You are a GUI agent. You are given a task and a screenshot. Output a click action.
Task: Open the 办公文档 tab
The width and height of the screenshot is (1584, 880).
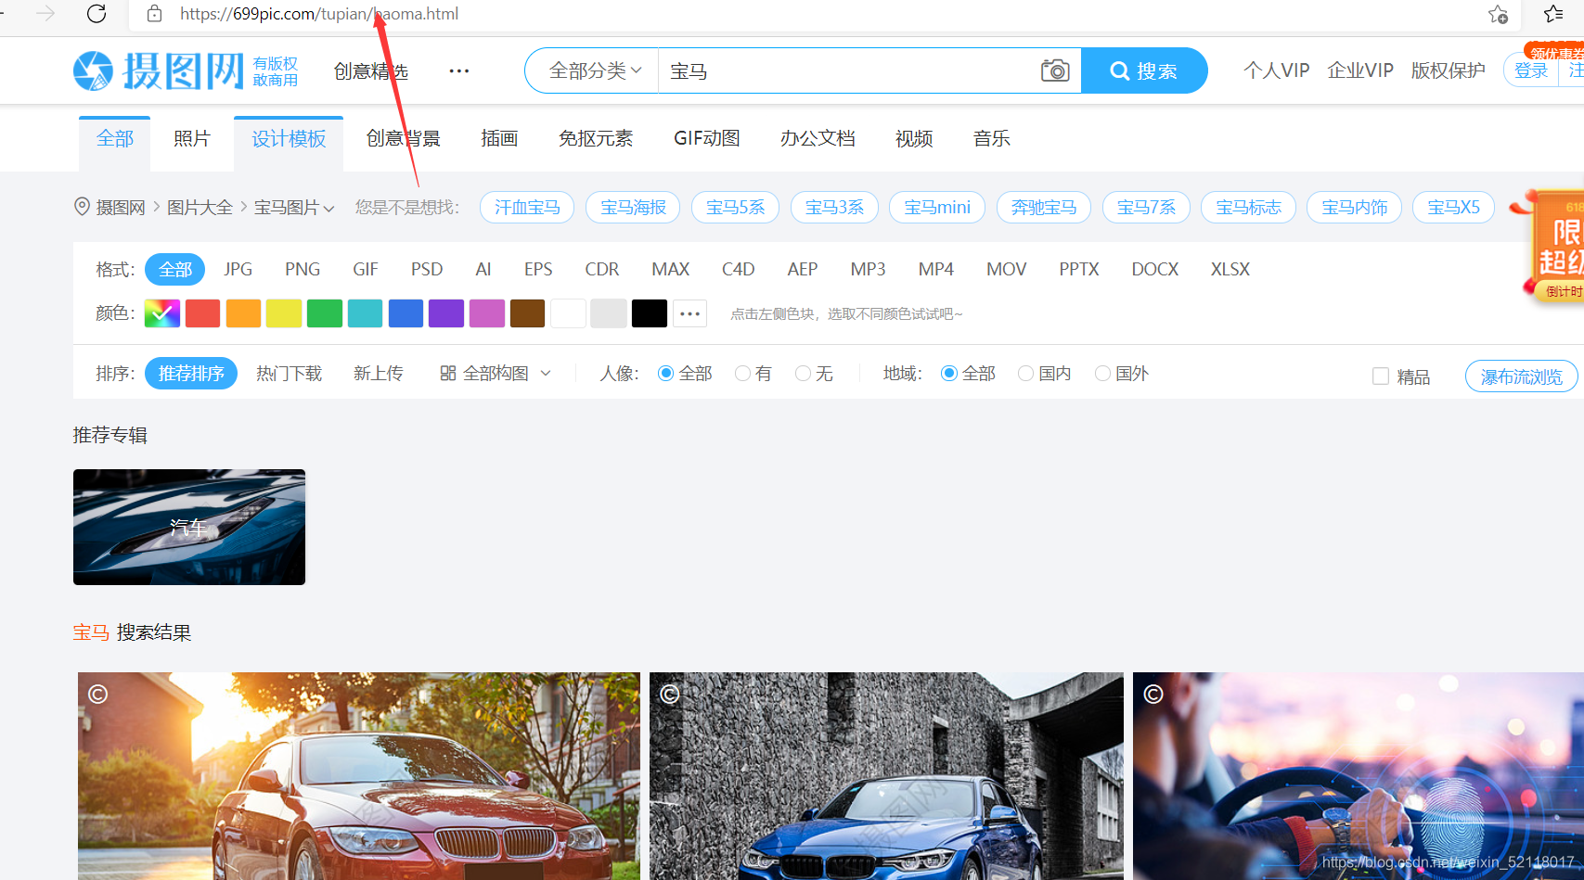[818, 139]
